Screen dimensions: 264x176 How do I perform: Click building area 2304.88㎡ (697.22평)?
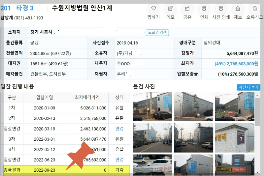[50, 53]
